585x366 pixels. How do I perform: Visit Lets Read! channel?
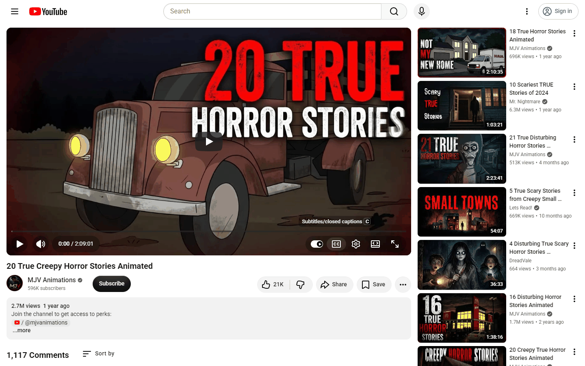coord(521,208)
